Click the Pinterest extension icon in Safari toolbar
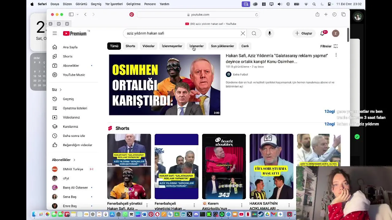The height and width of the screenshot is (220, 392). [132, 14]
